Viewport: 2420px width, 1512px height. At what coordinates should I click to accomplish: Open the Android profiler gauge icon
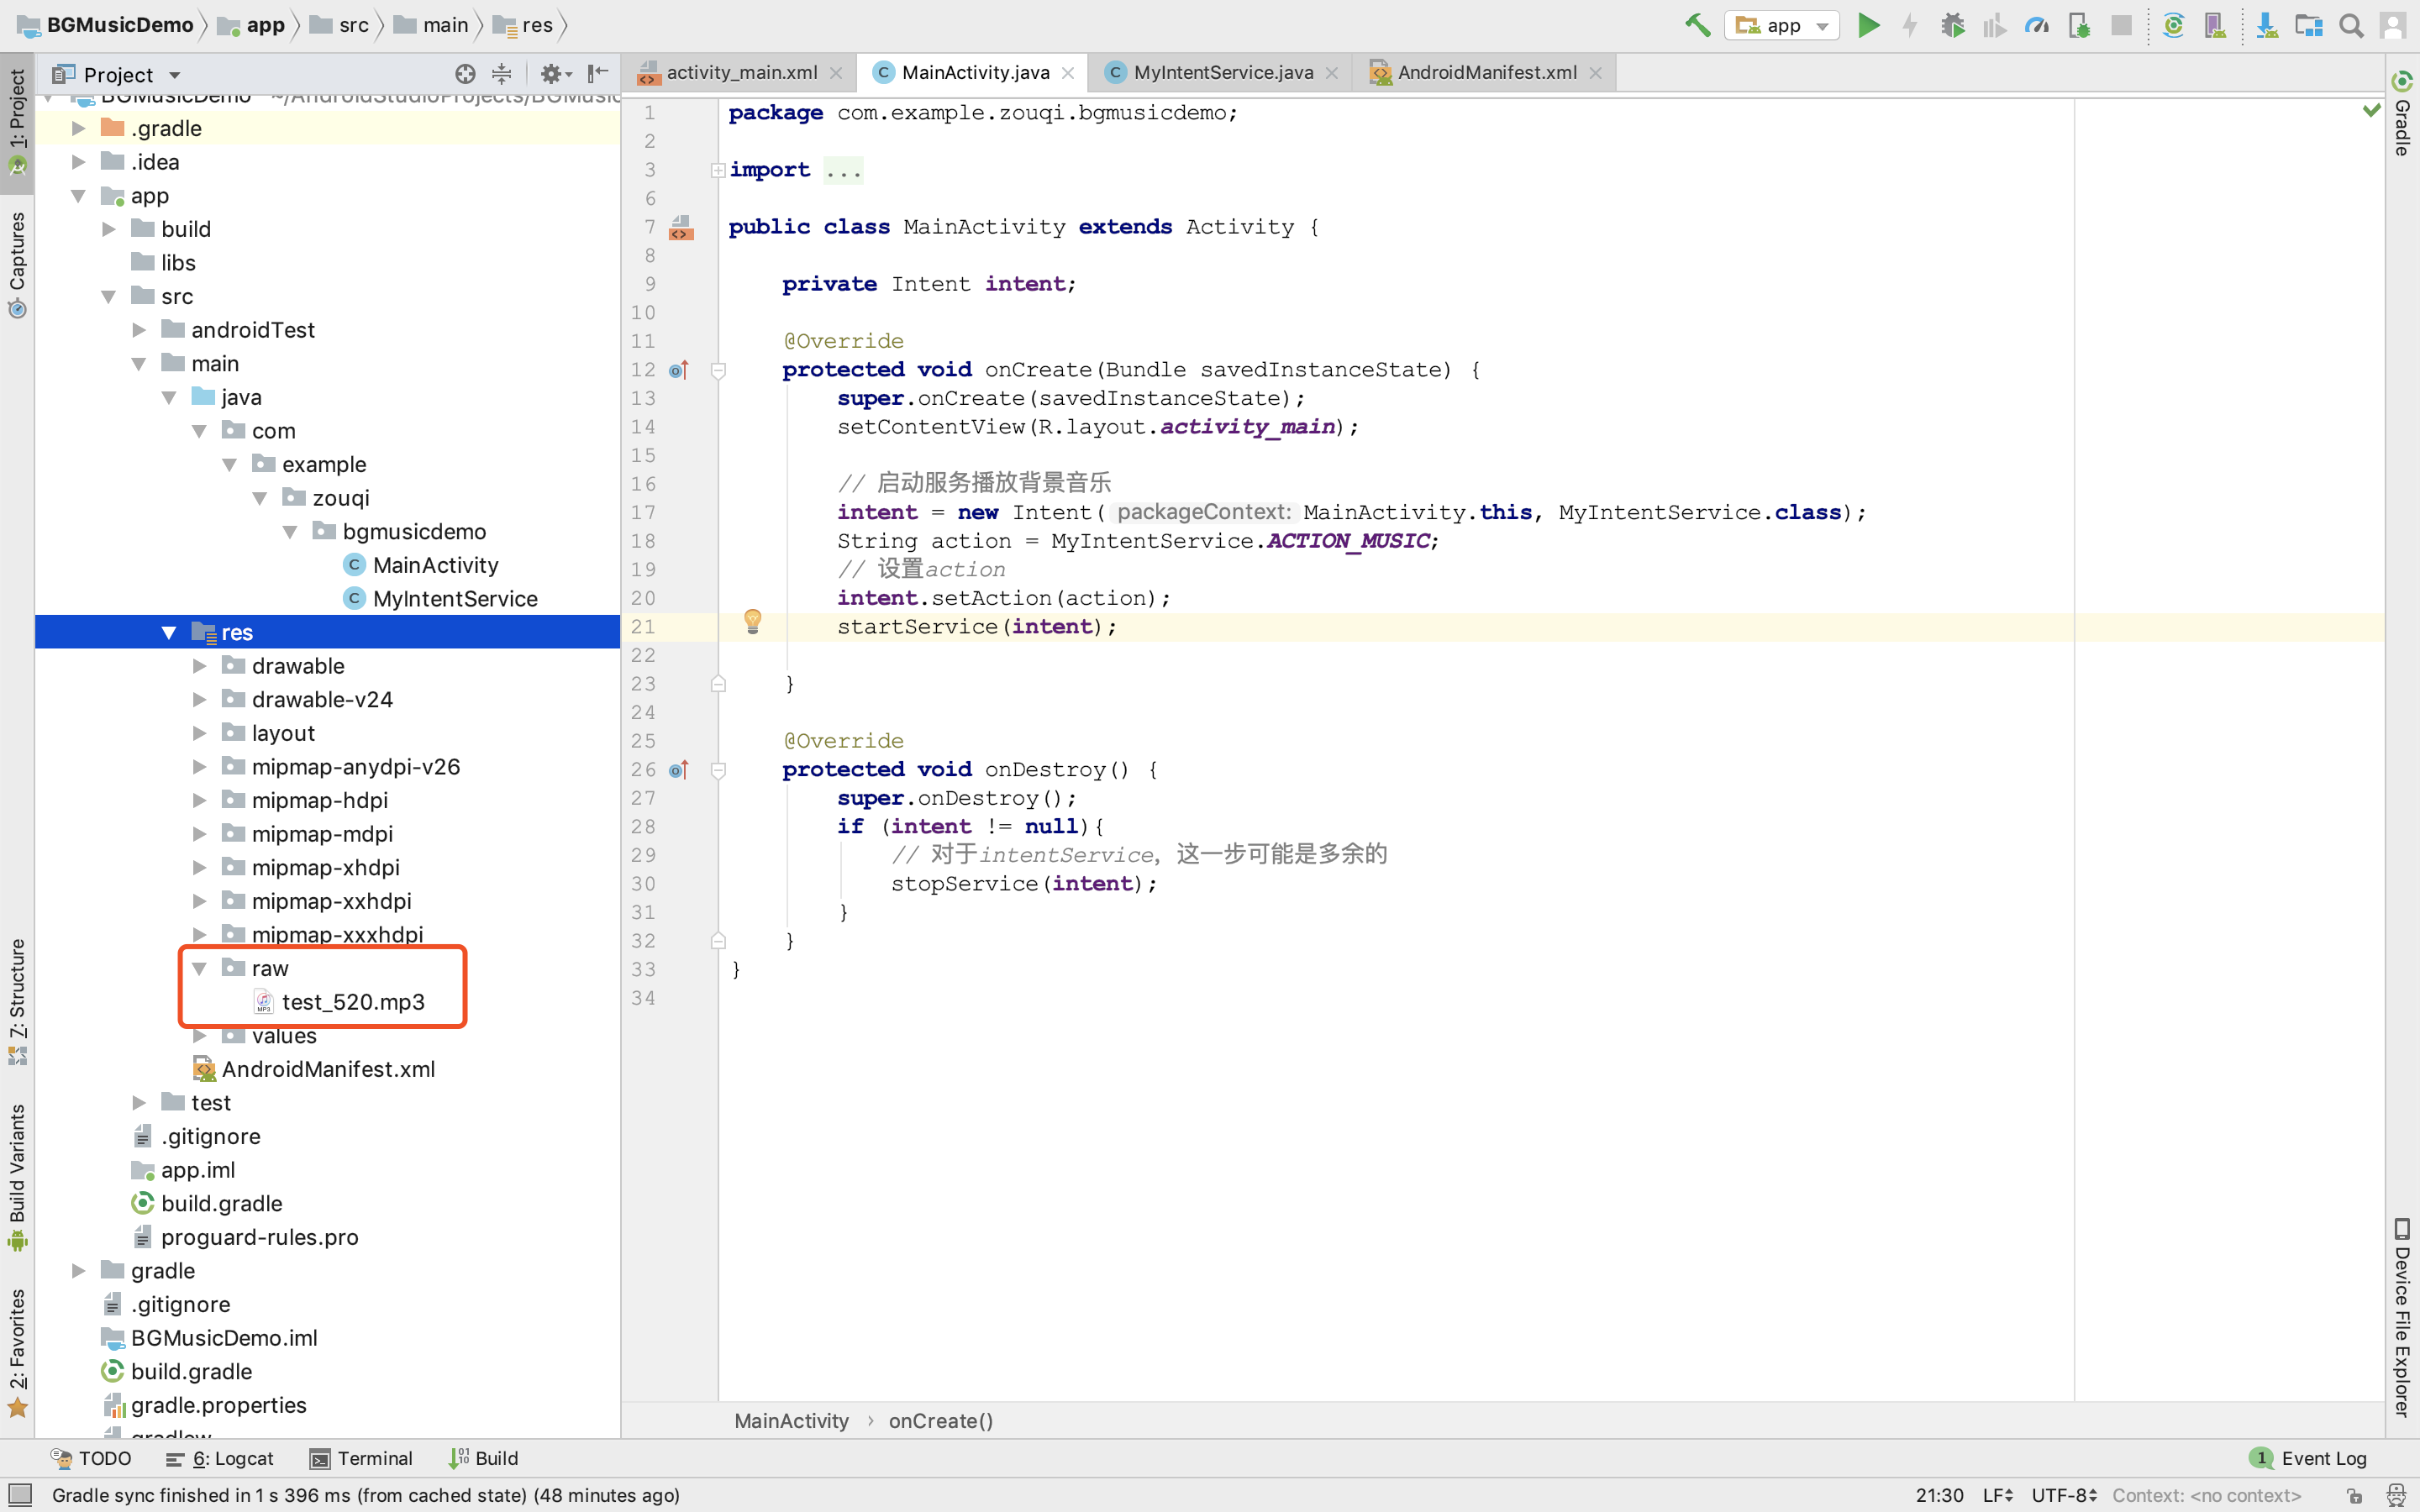(x=2036, y=25)
